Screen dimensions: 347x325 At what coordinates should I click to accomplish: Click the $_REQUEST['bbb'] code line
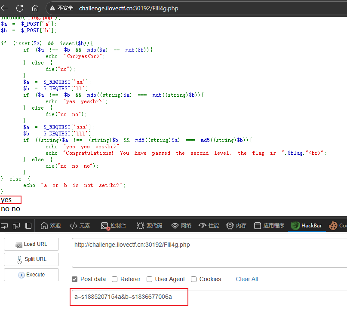58,134
